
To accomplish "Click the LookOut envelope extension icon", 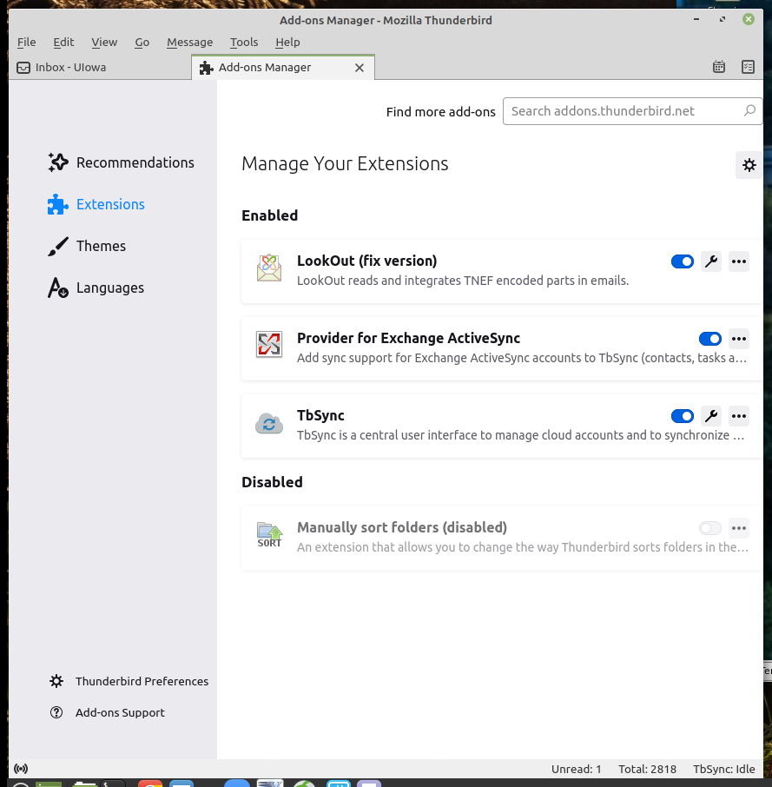I will point(269,268).
